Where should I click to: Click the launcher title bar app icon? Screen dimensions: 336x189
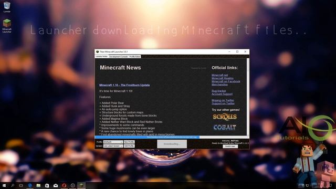[97, 51]
